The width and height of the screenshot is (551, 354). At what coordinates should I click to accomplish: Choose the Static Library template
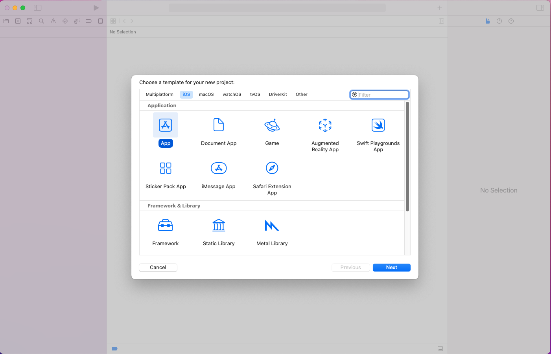[219, 225]
